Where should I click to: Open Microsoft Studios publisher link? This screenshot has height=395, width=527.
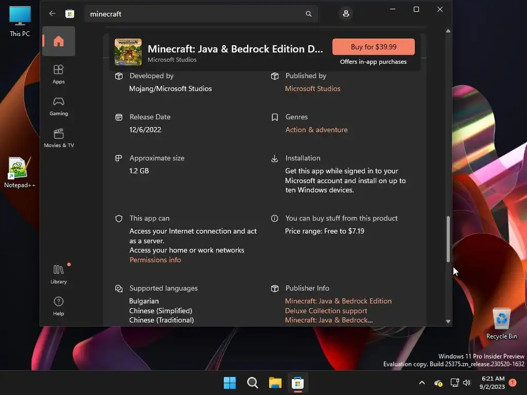coord(312,88)
